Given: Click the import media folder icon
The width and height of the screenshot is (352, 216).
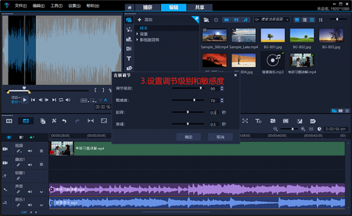Looking at the screenshot, I should [x=207, y=20].
